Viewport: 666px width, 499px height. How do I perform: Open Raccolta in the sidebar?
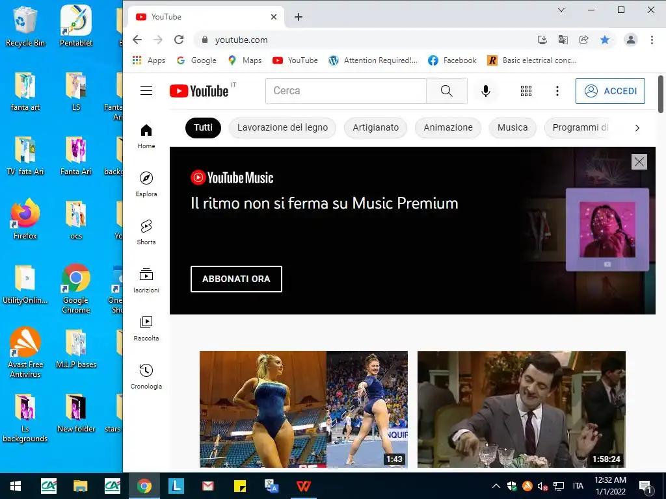point(146,328)
